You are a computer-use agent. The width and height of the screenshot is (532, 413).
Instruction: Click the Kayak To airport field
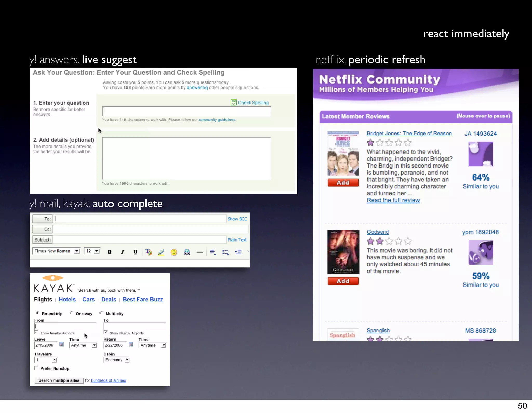135,326
